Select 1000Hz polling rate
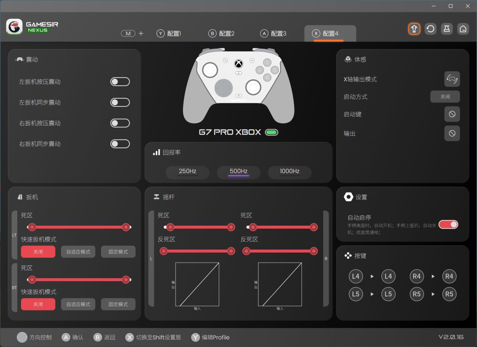477x347 pixels. [290, 172]
